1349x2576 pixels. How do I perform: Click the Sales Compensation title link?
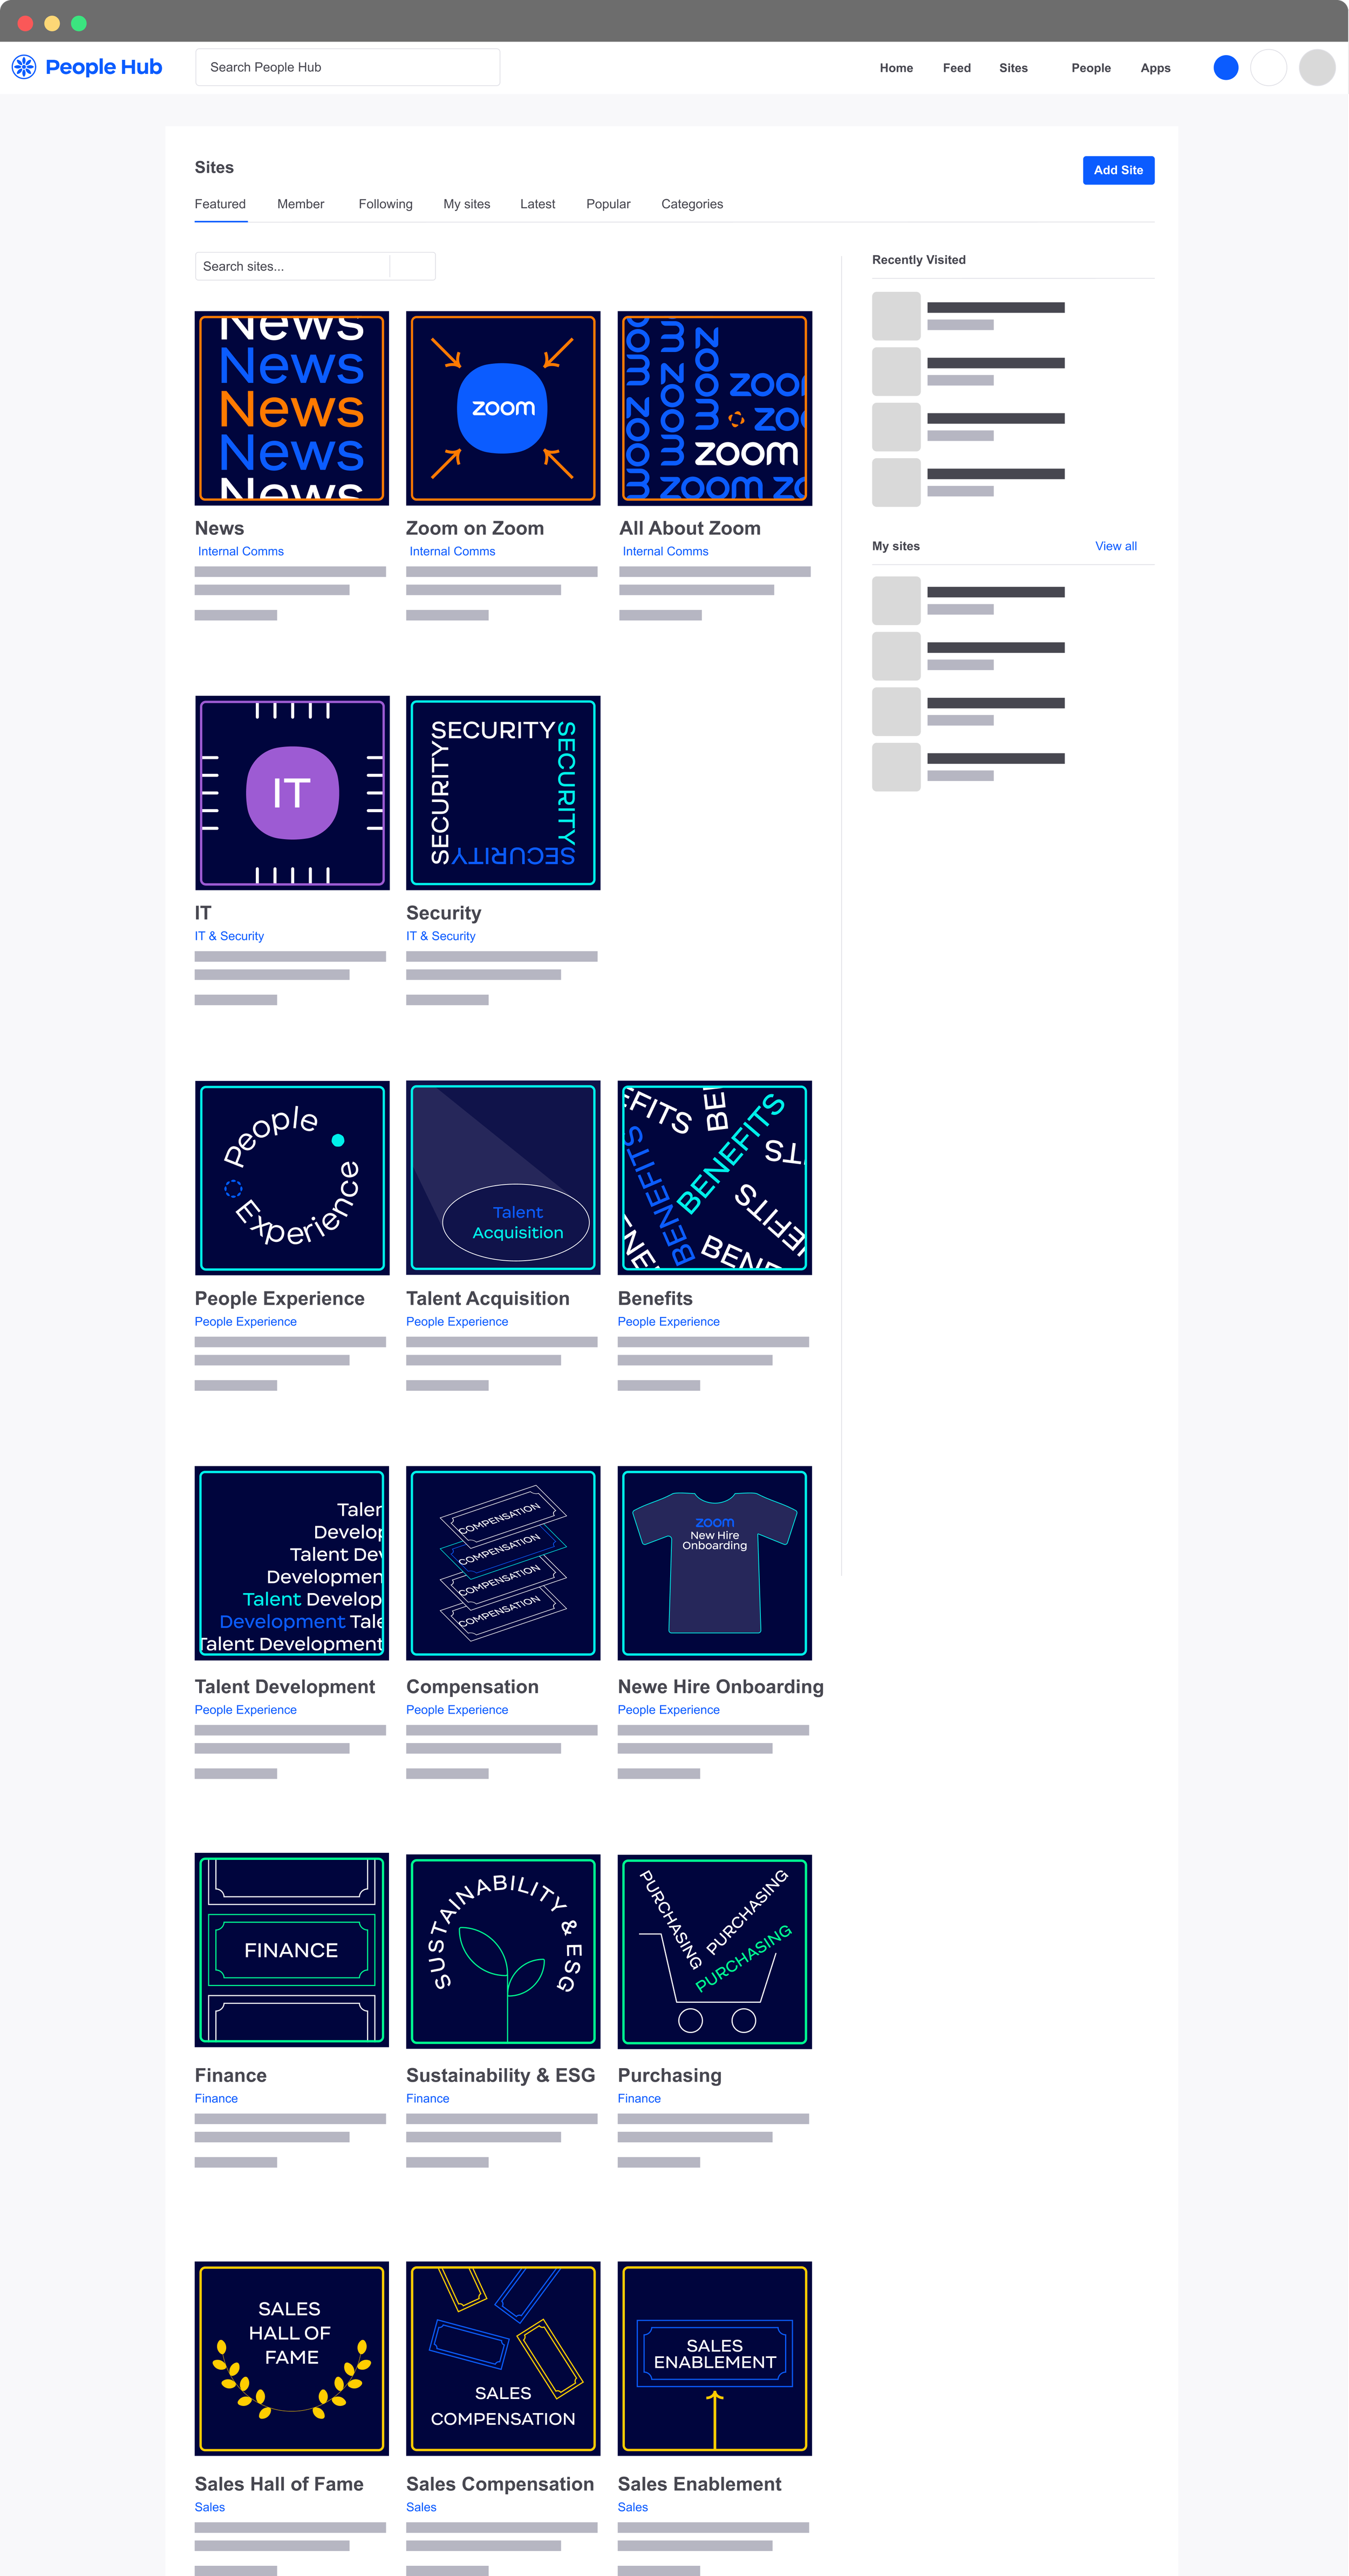[x=500, y=2484]
